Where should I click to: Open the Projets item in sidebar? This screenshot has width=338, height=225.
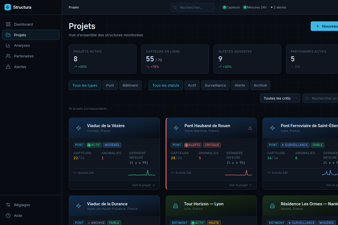click(x=31, y=35)
